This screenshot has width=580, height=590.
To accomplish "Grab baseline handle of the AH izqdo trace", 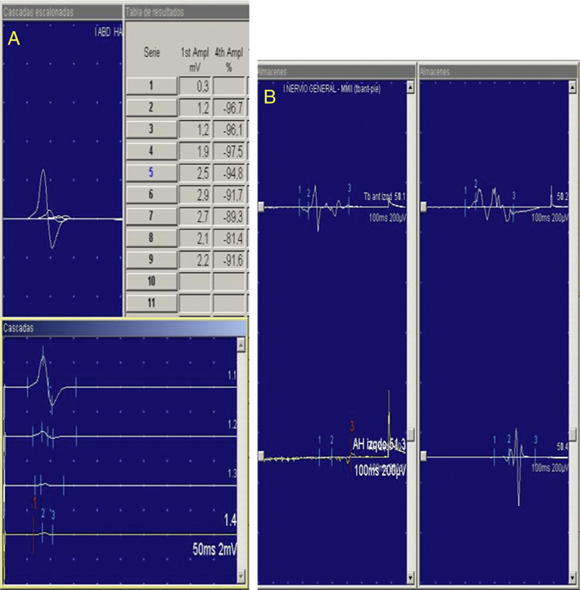I will click(x=261, y=456).
